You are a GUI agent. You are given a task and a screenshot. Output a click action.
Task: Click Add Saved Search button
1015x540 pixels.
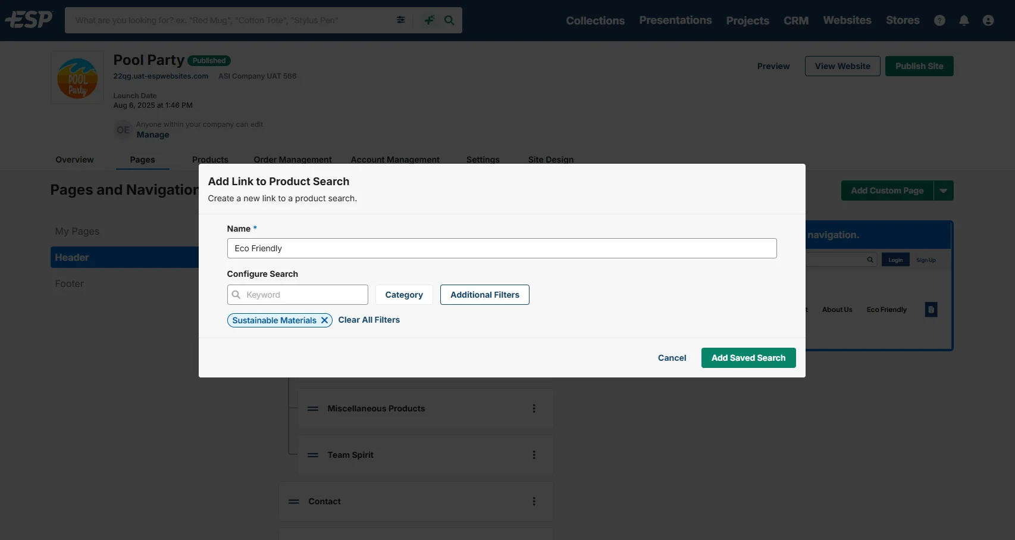pyautogui.click(x=748, y=358)
